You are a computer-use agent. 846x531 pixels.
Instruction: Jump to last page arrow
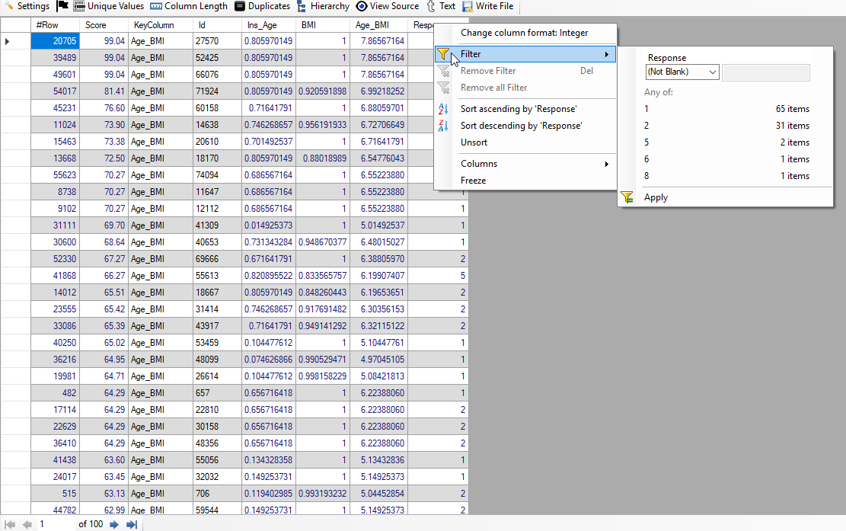tap(131, 524)
